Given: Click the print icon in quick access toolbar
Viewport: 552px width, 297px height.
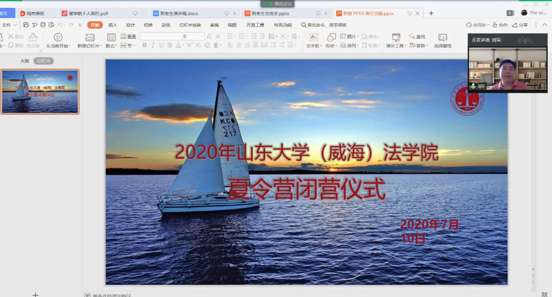Looking at the screenshot, I should [43, 25].
